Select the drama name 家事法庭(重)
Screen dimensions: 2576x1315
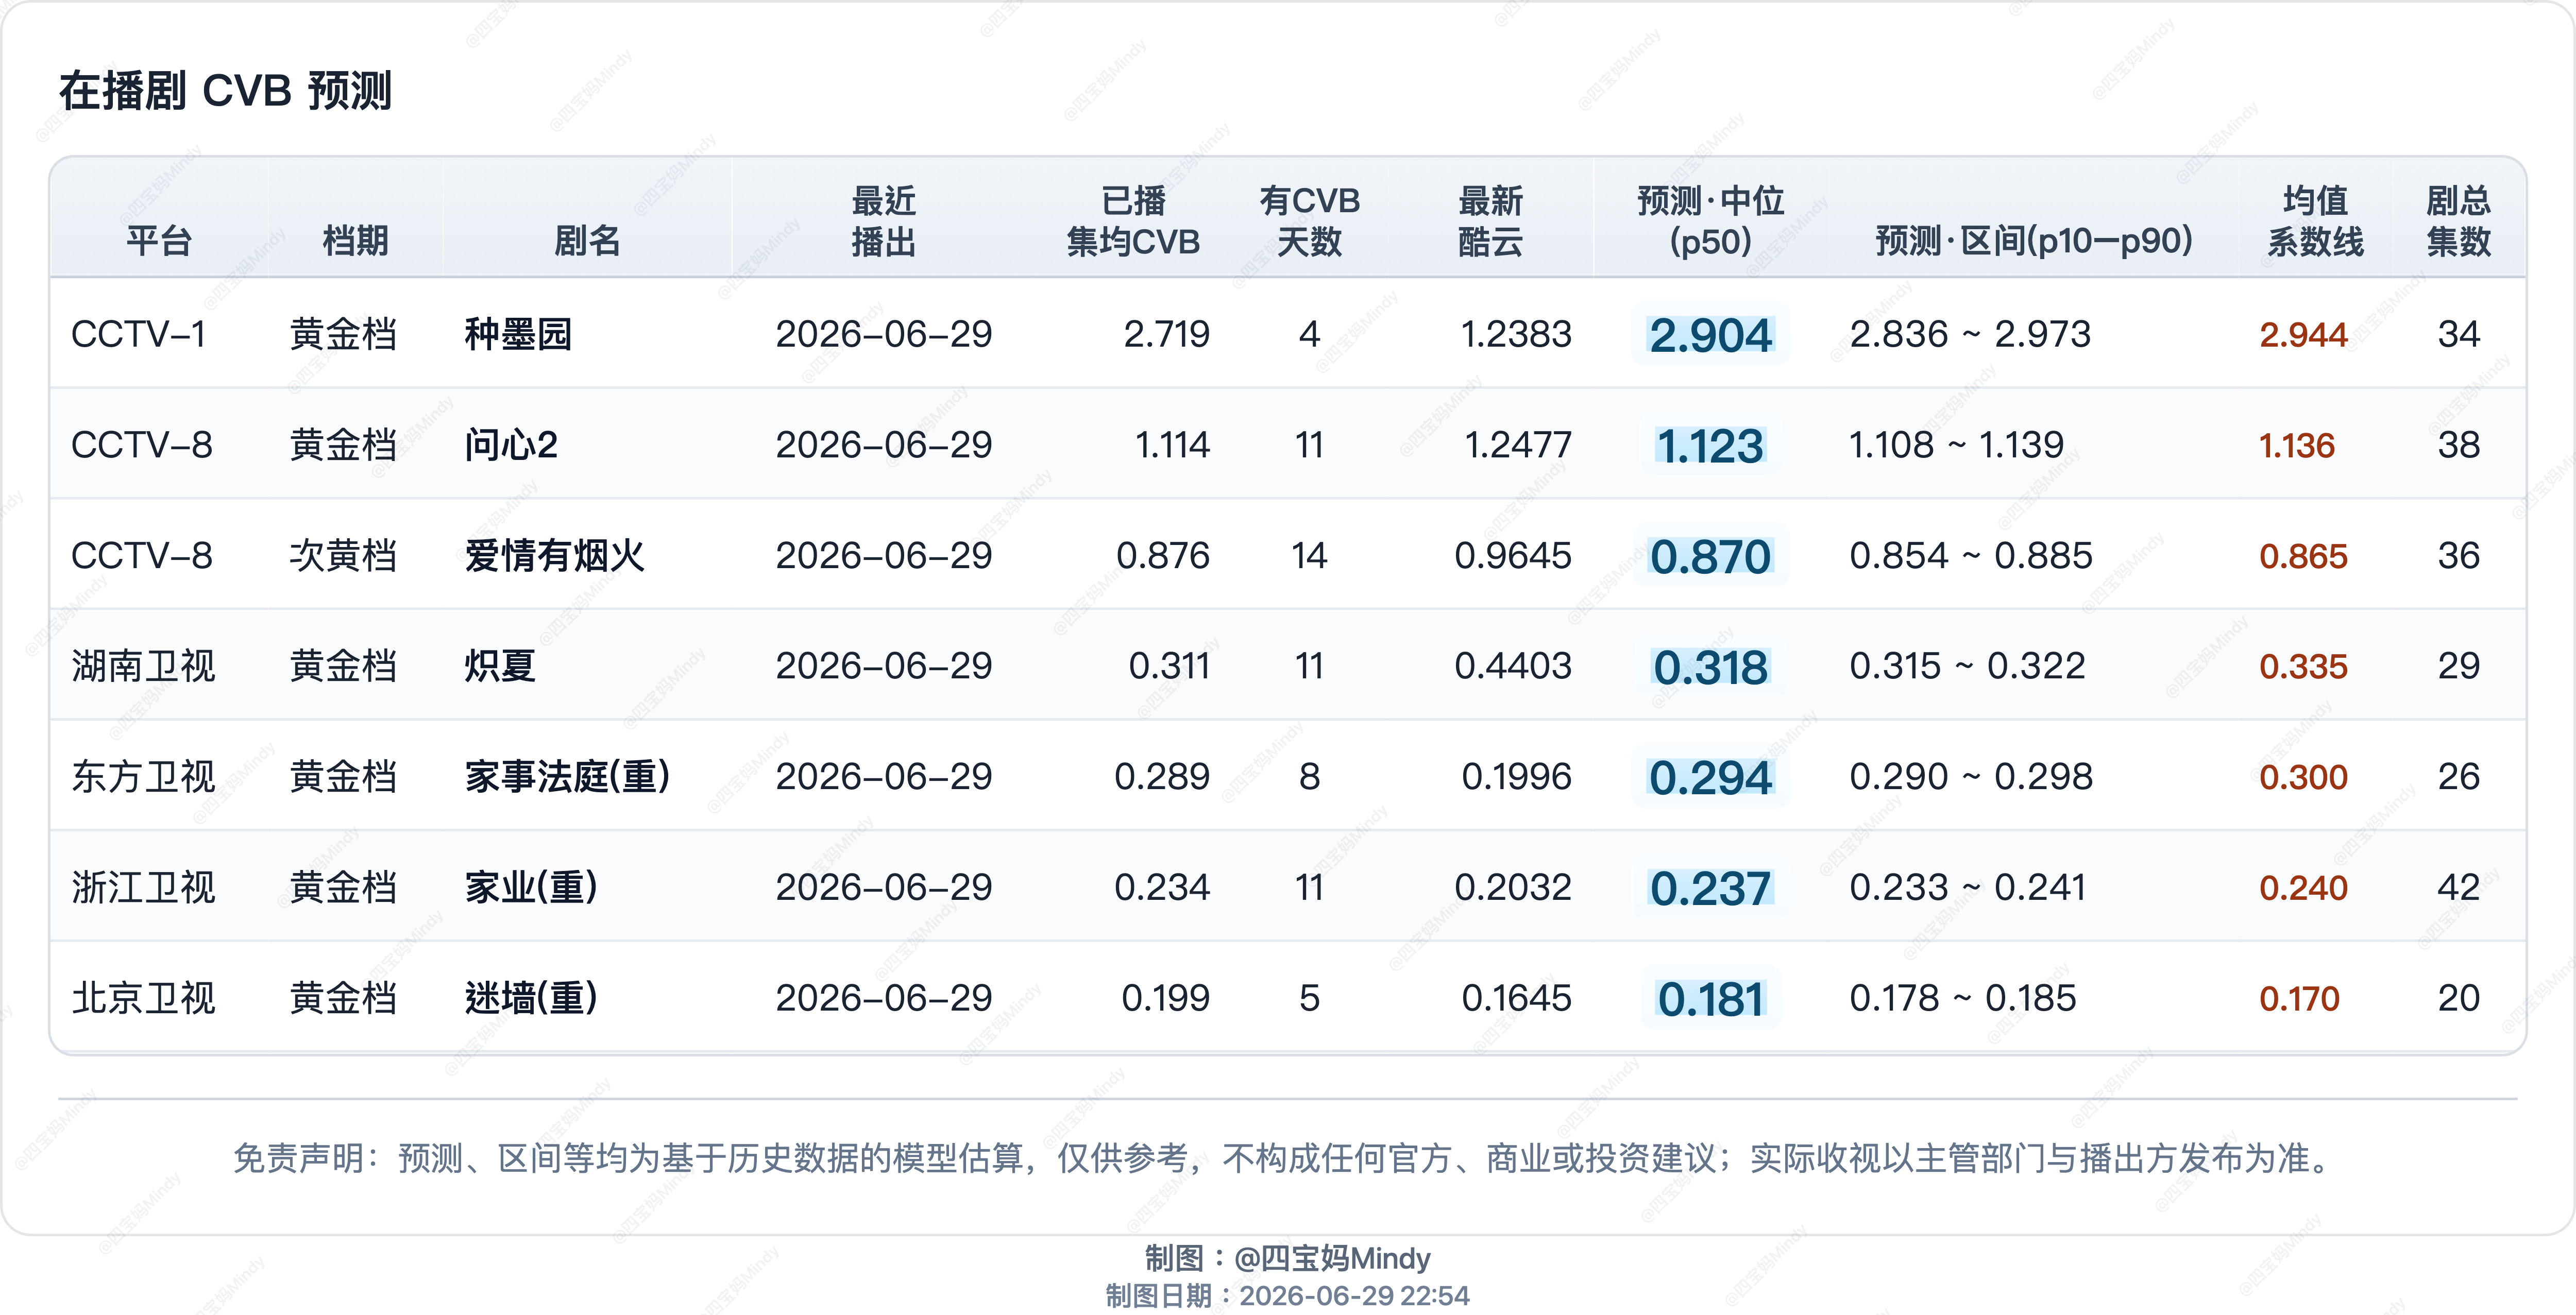[x=567, y=777]
